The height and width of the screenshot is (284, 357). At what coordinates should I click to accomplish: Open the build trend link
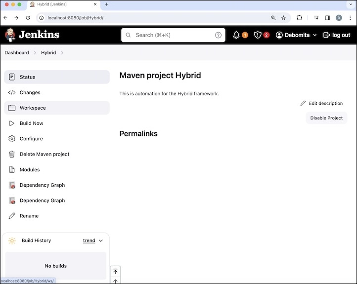pyautogui.click(x=89, y=241)
